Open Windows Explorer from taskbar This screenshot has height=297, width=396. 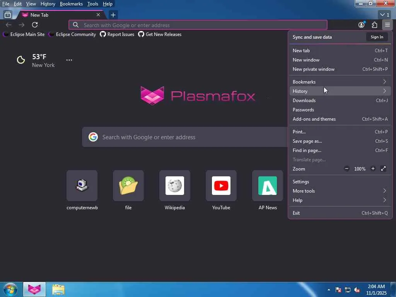(58, 289)
